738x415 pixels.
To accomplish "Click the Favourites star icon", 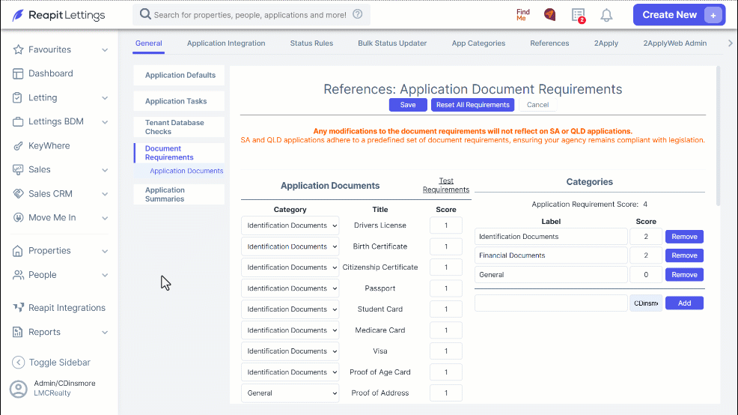I will pyautogui.click(x=19, y=49).
